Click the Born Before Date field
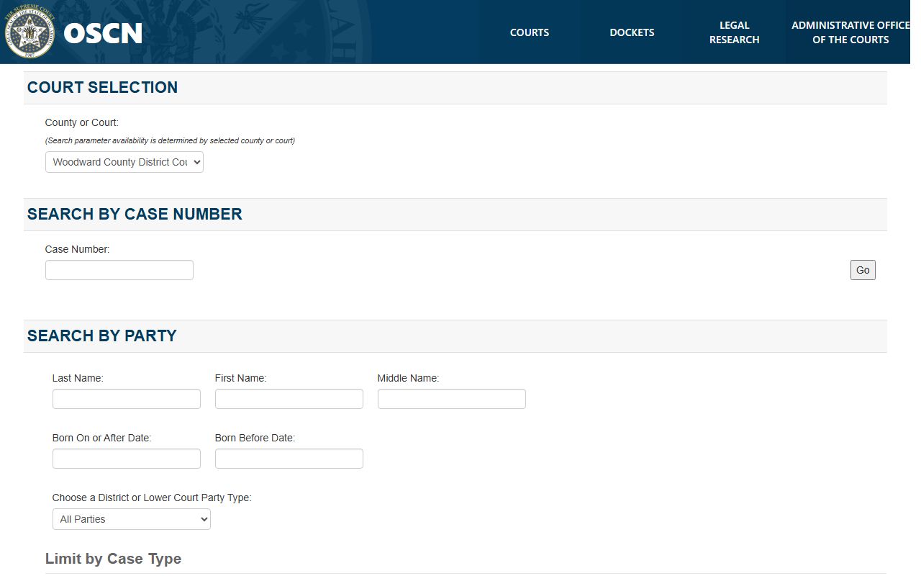 [289, 459]
